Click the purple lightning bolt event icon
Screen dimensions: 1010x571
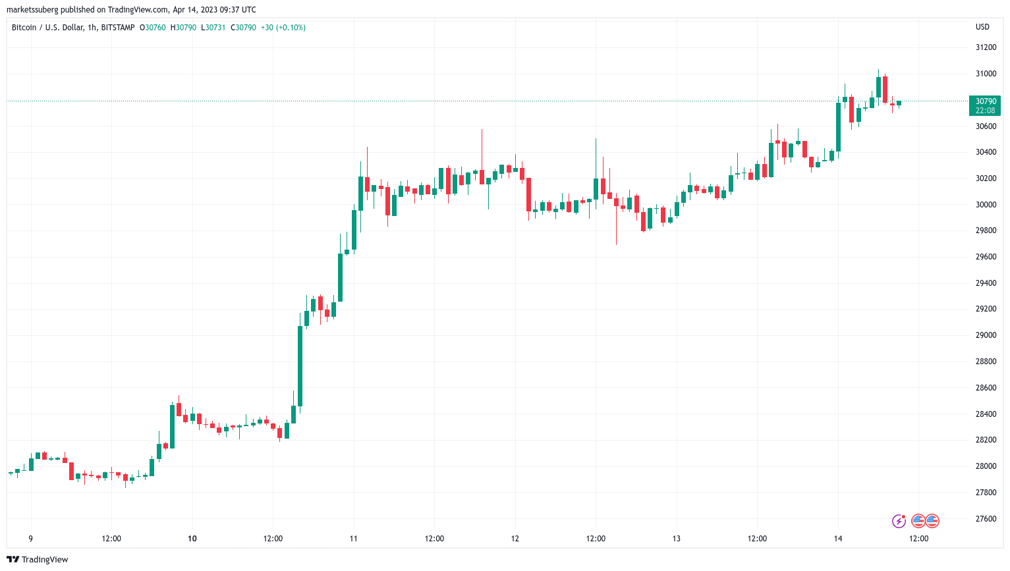[x=899, y=522]
